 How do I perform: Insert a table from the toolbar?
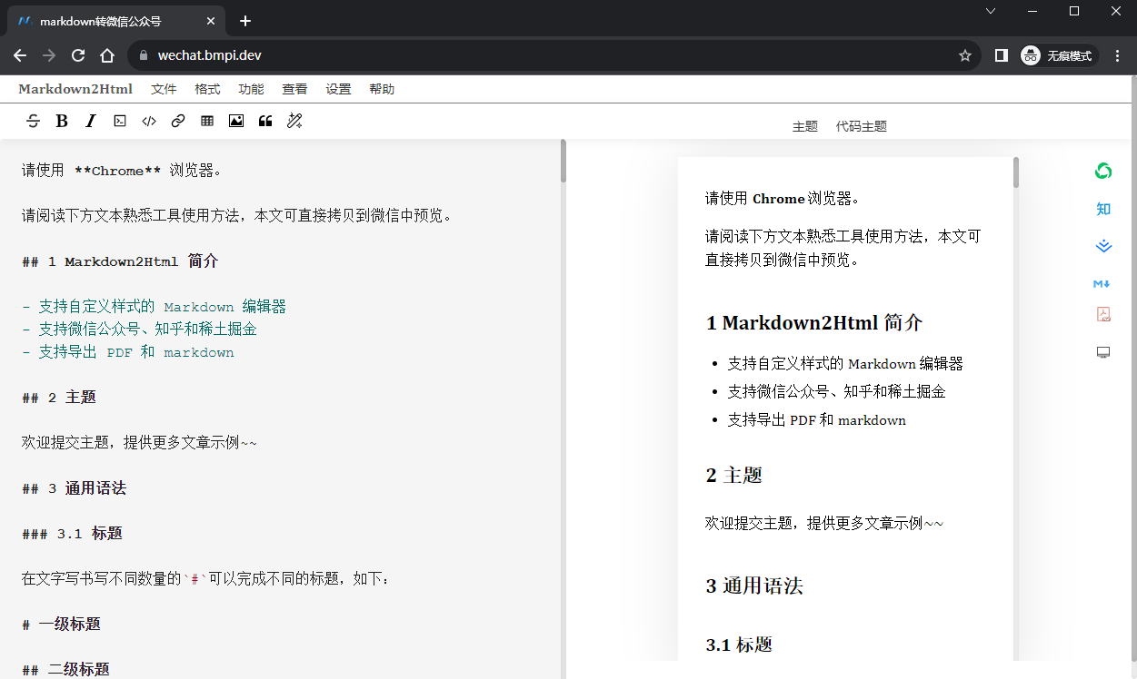(x=207, y=121)
